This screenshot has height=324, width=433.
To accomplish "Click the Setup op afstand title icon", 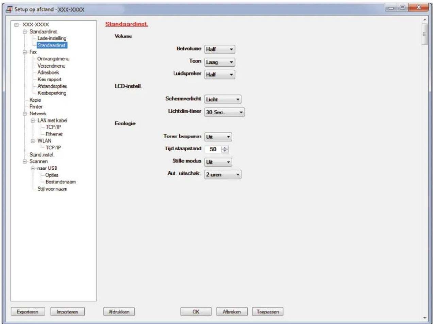I will pos(10,10).
